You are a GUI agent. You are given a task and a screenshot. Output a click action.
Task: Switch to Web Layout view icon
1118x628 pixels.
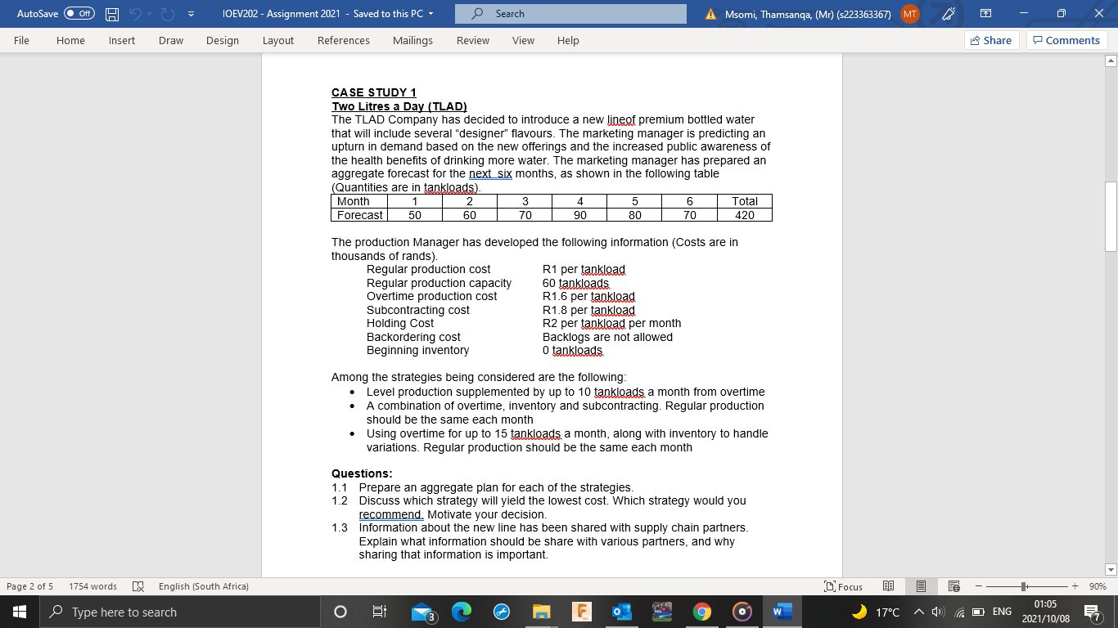coord(953,586)
